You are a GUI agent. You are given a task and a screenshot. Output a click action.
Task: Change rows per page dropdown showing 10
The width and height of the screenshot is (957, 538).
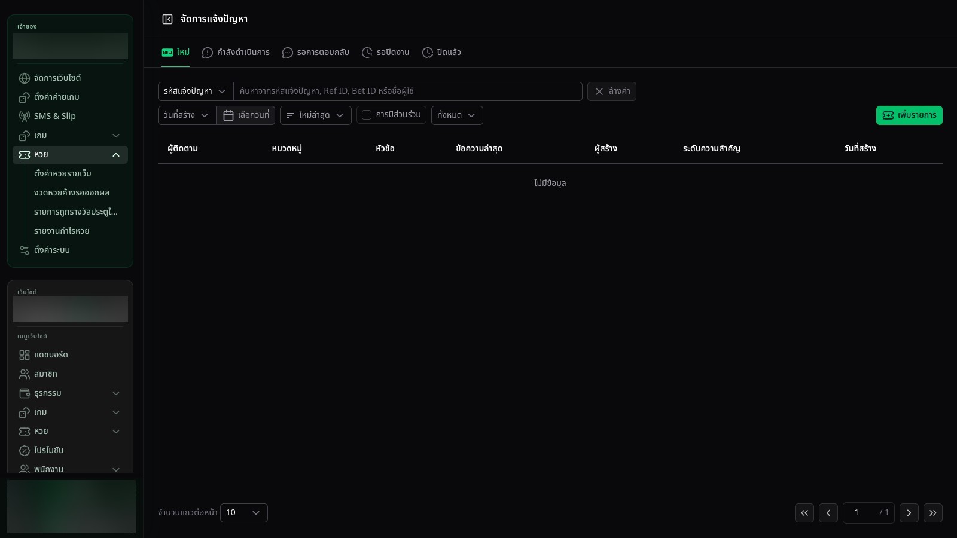click(244, 513)
